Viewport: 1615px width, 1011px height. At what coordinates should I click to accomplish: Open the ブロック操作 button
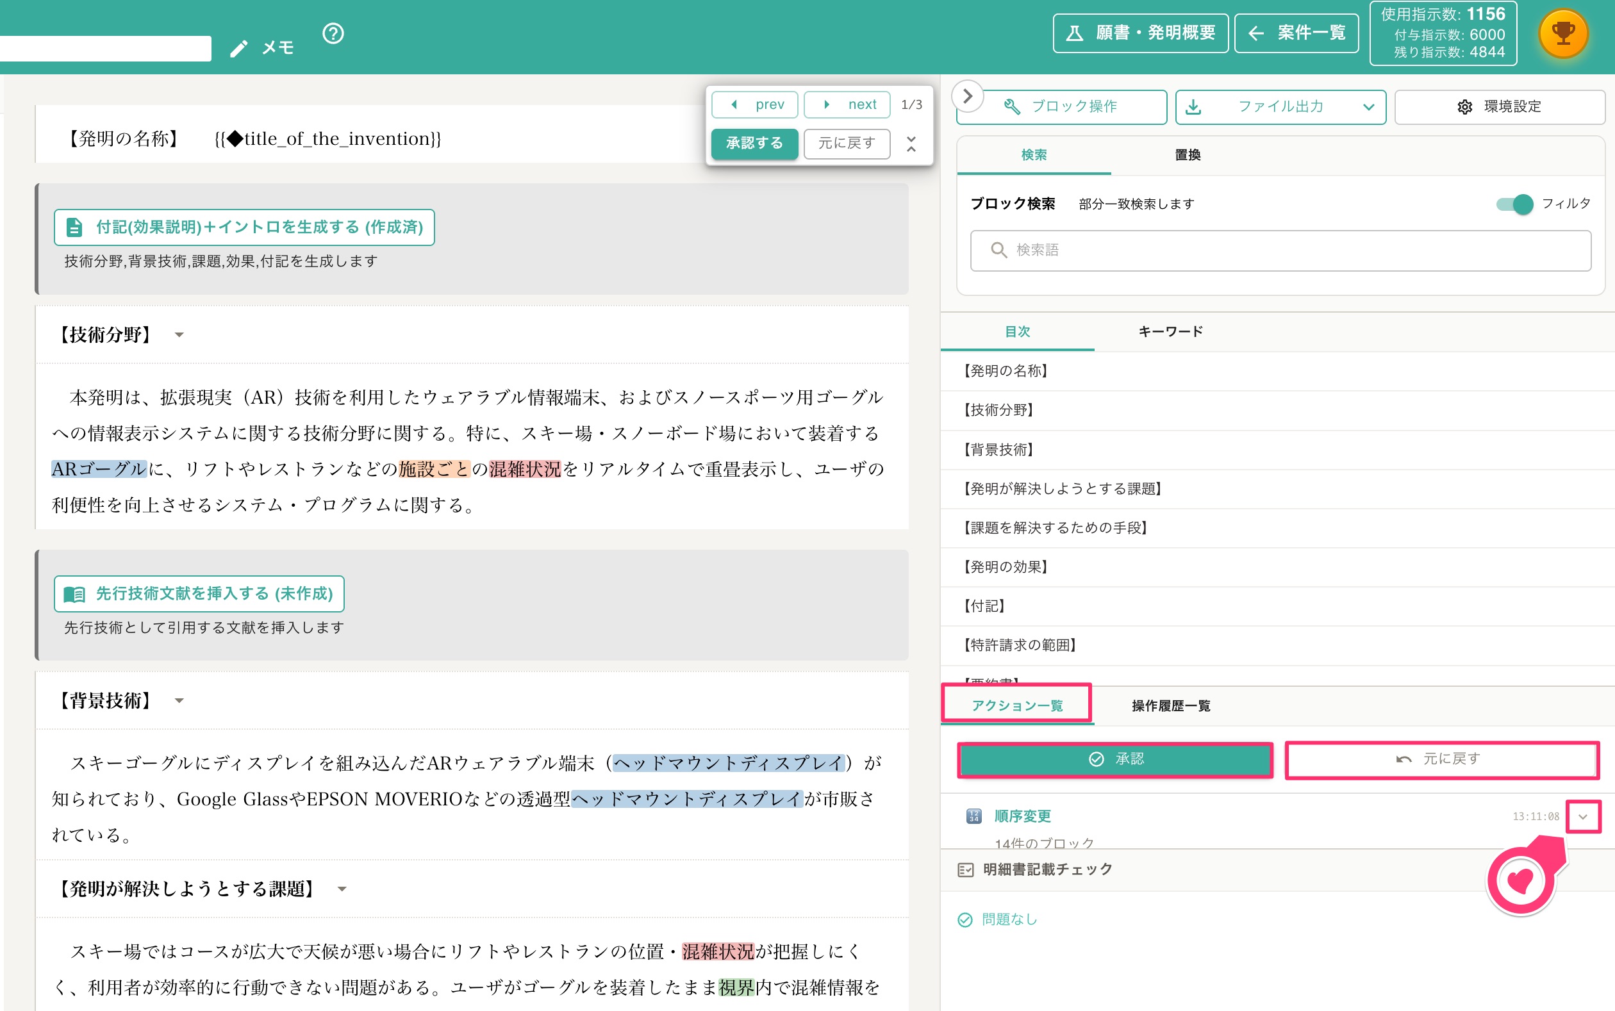coord(1062,107)
